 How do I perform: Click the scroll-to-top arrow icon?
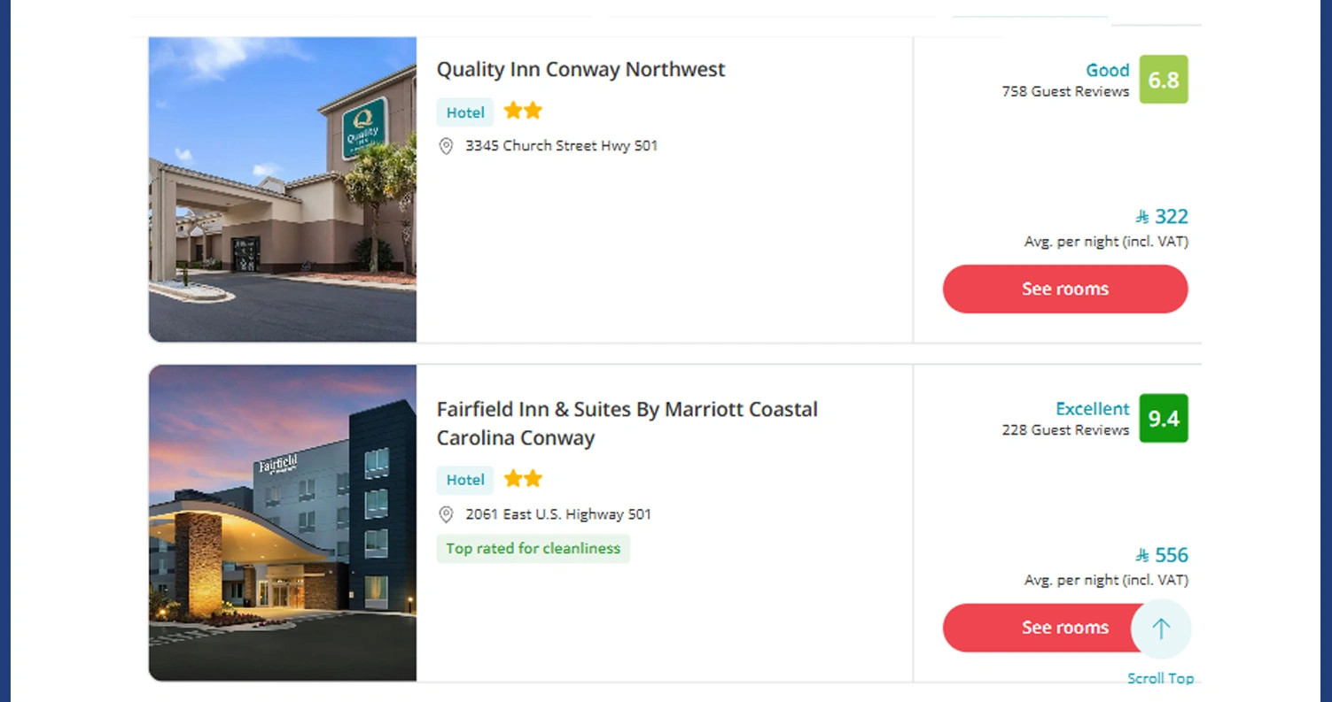tap(1161, 629)
